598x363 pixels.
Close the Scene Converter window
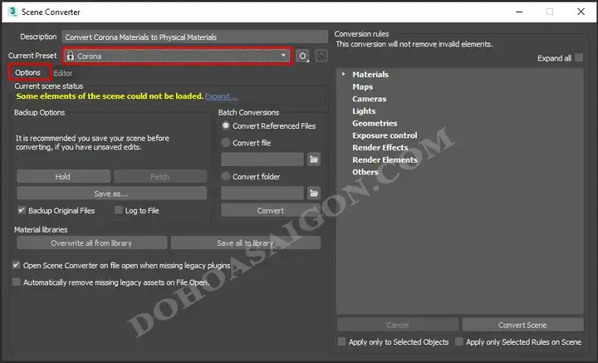[581, 12]
